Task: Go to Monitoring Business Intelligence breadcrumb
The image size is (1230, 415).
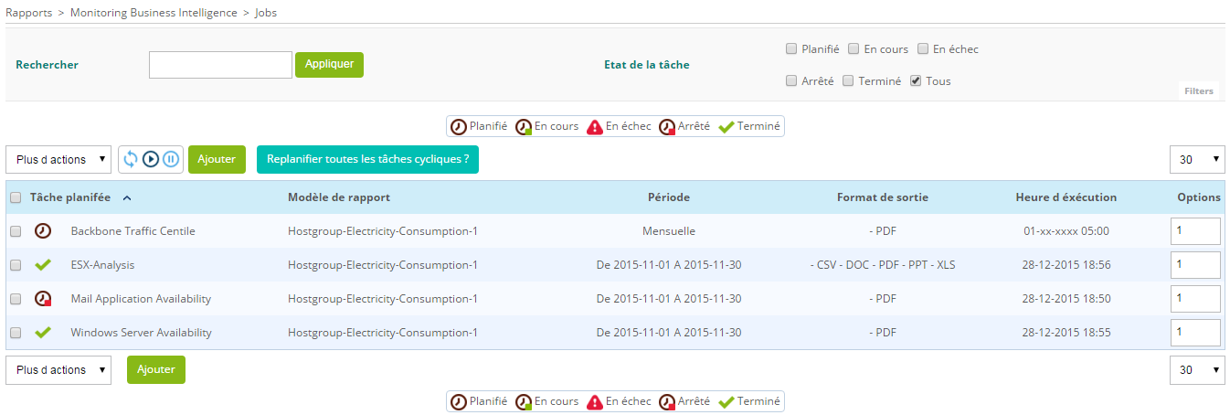Action: pos(154,13)
